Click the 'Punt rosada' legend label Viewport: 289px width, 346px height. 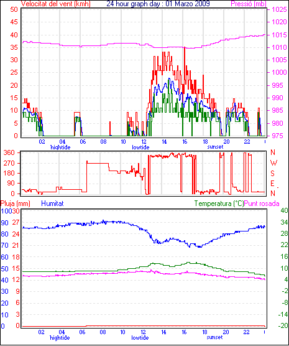(x=262, y=203)
